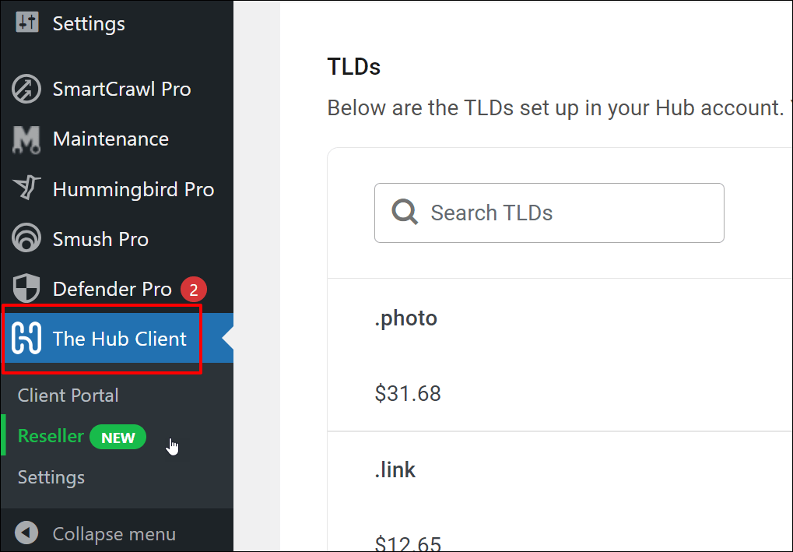Open the Hub Client Settings submenu entry
793x552 pixels.
(51, 476)
